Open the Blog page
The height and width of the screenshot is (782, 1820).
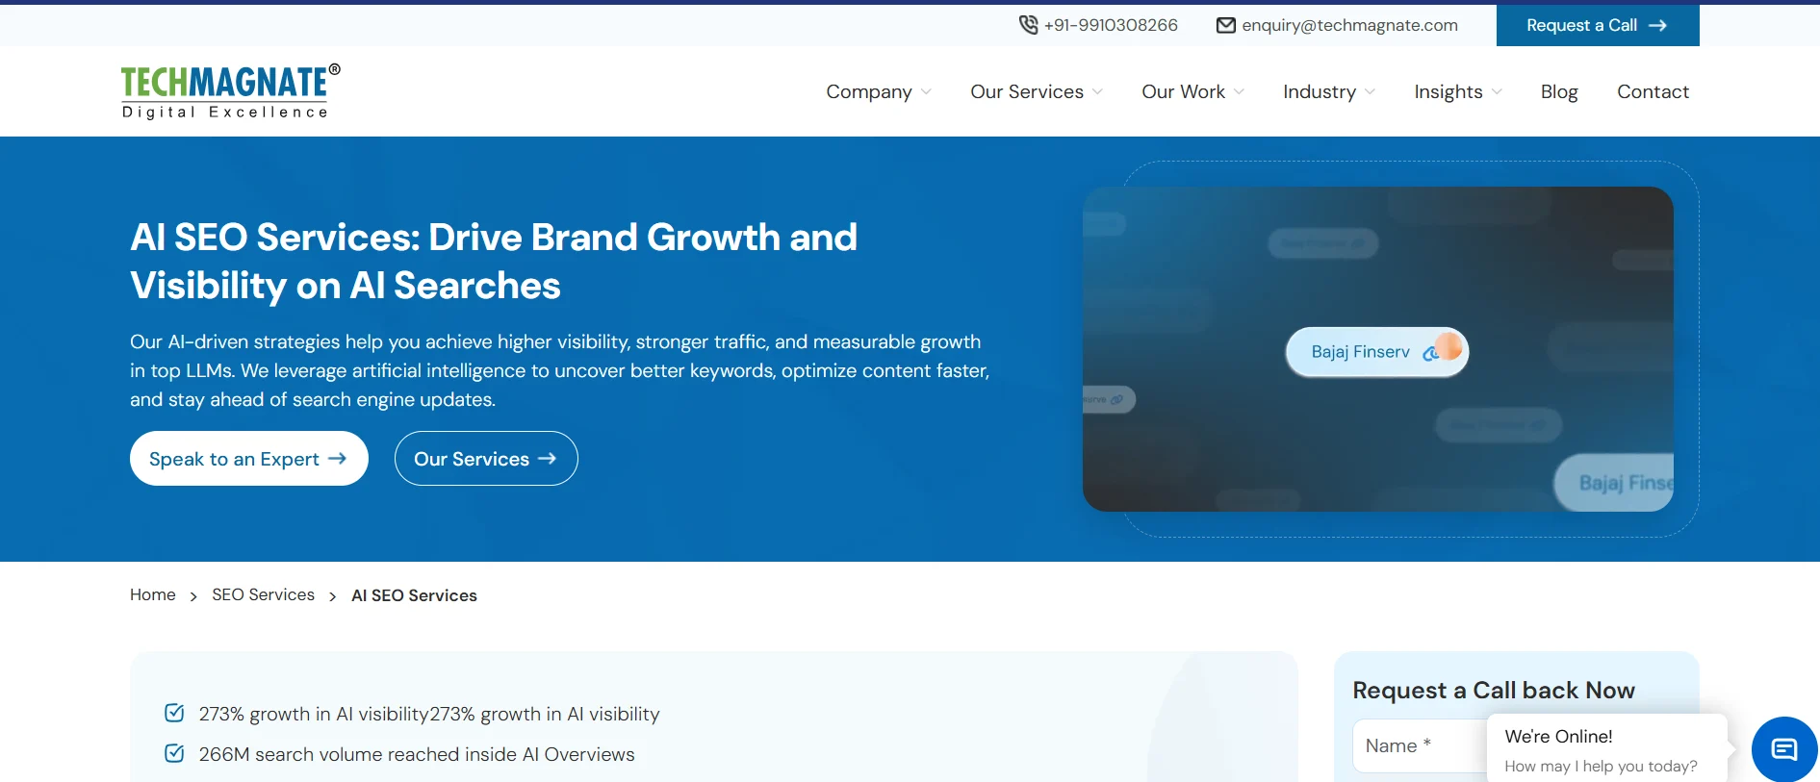pos(1559,91)
